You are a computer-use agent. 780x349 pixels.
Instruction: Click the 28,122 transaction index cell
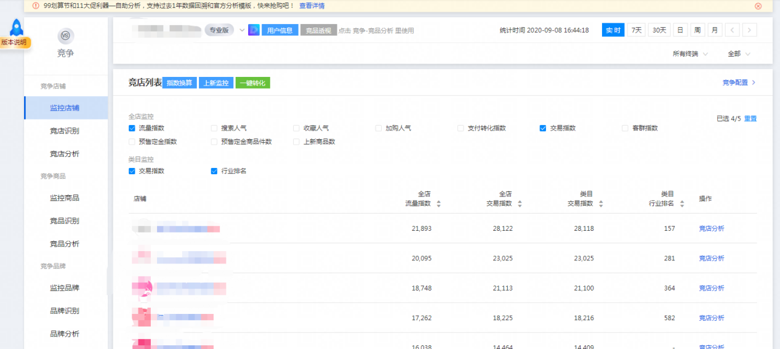(503, 228)
